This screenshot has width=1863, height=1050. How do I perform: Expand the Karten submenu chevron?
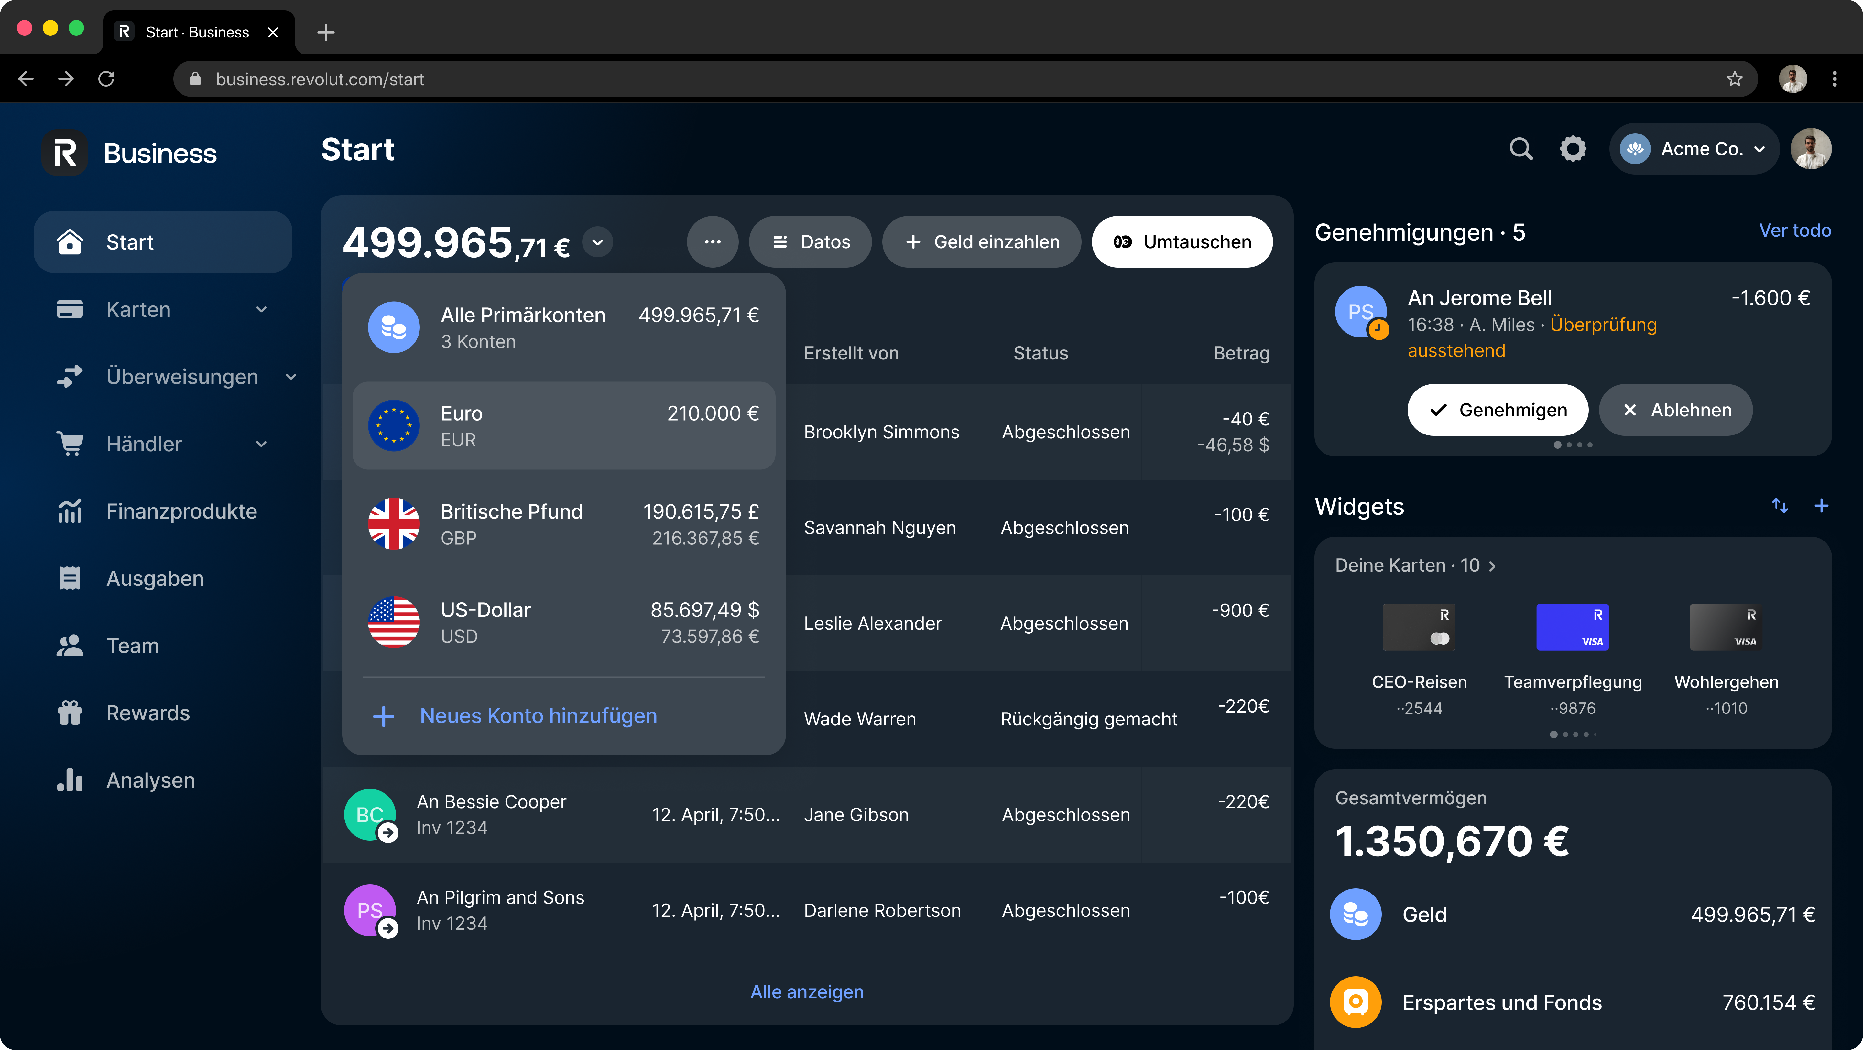pyautogui.click(x=261, y=309)
